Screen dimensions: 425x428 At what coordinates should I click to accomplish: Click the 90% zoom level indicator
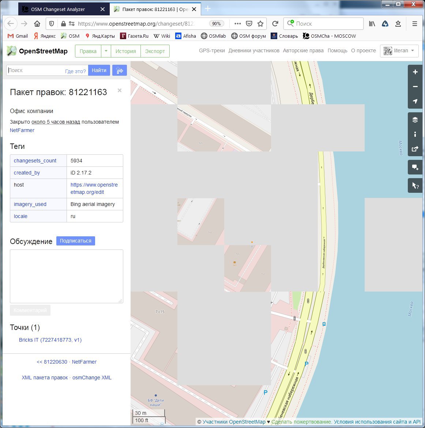[217, 24]
